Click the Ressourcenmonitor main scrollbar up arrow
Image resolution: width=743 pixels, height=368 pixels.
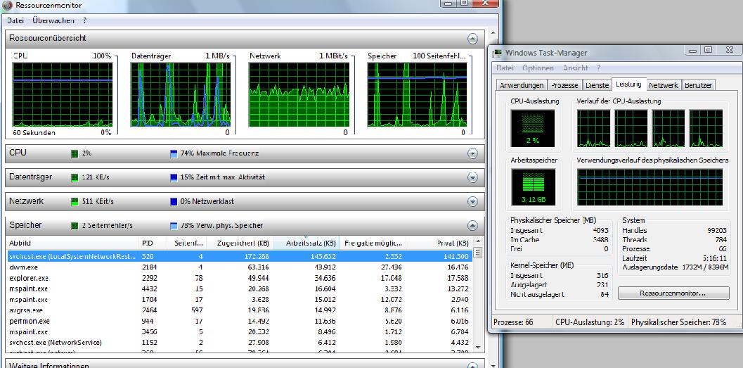(493, 34)
